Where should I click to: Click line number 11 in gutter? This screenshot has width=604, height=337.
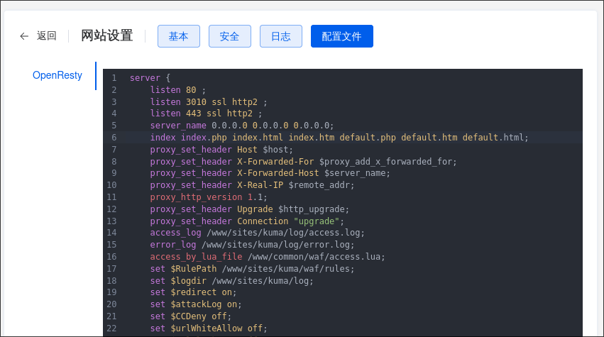point(111,197)
